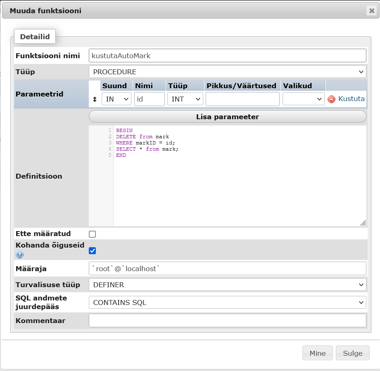Open the Suund IN direction dropdown
The image size is (380, 371).
pos(116,99)
